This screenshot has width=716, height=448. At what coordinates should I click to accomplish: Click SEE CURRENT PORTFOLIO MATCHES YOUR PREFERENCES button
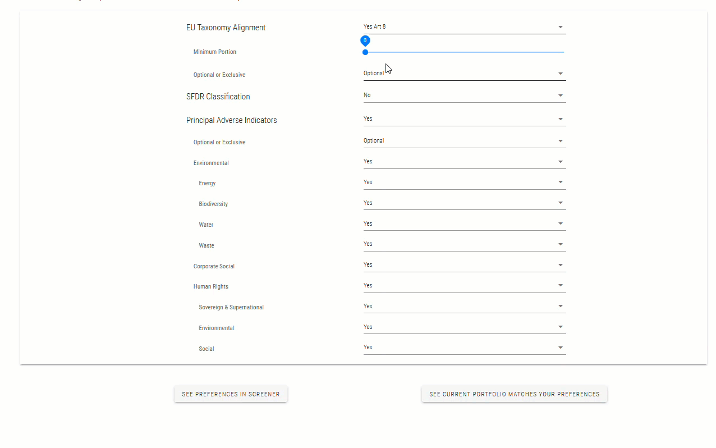click(x=514, y=394)
